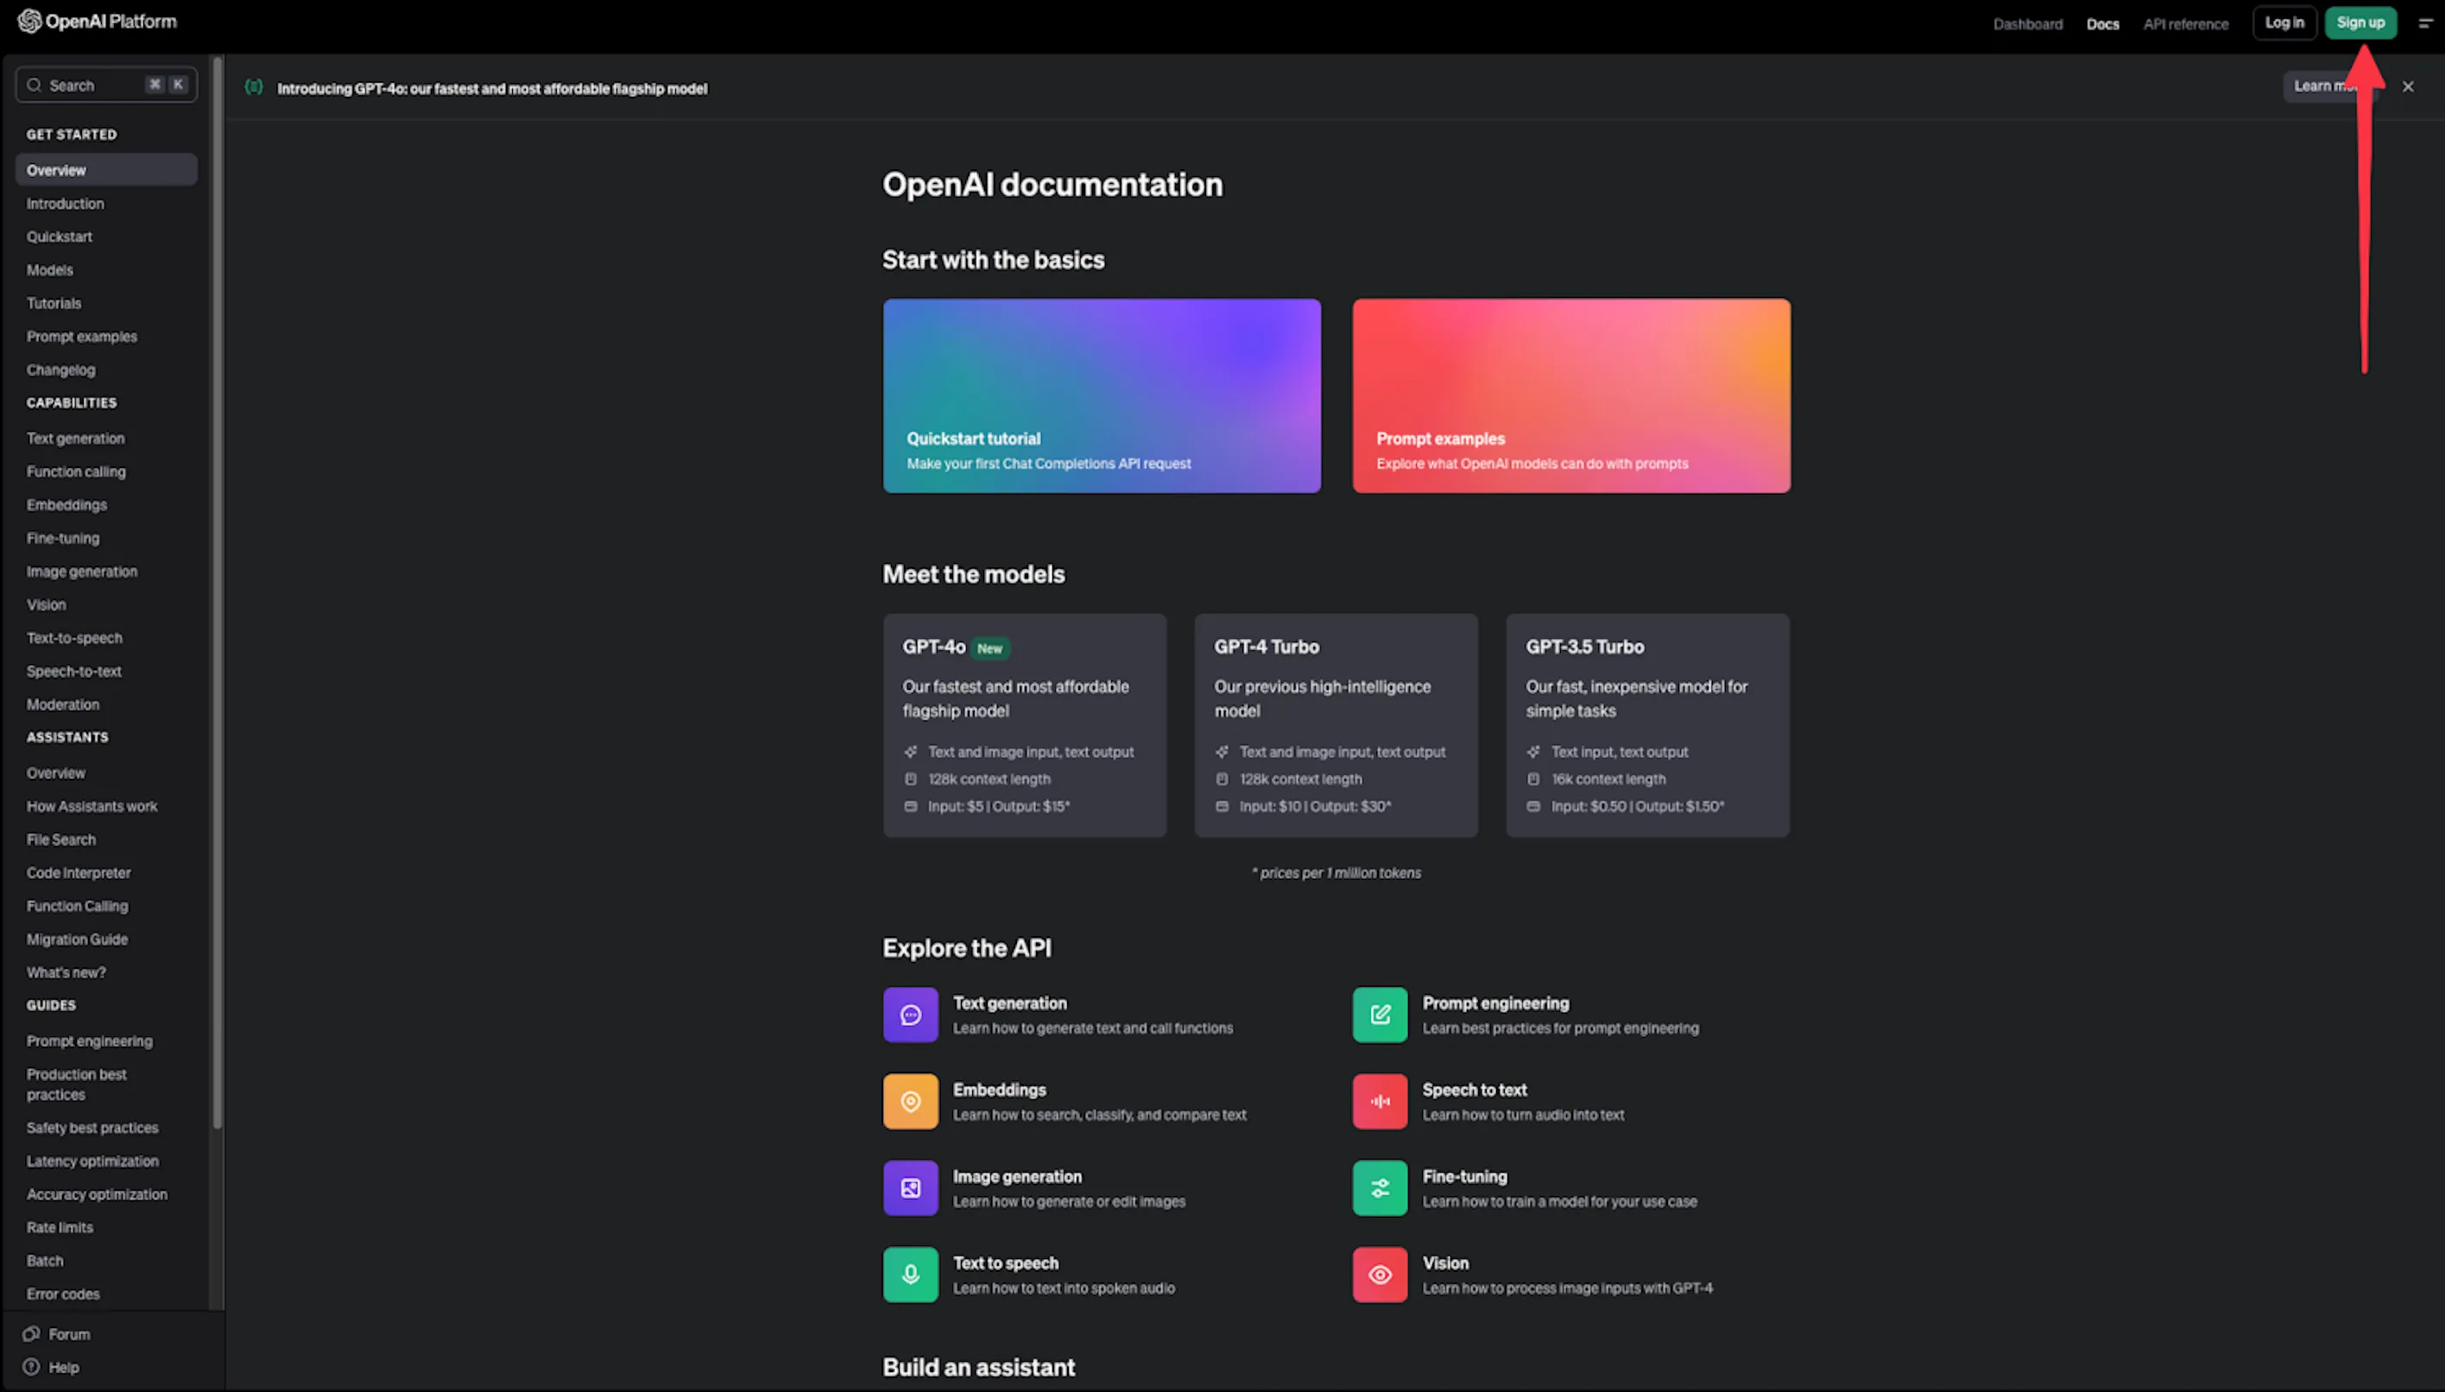Open Introduction in the sidebar

65,204
